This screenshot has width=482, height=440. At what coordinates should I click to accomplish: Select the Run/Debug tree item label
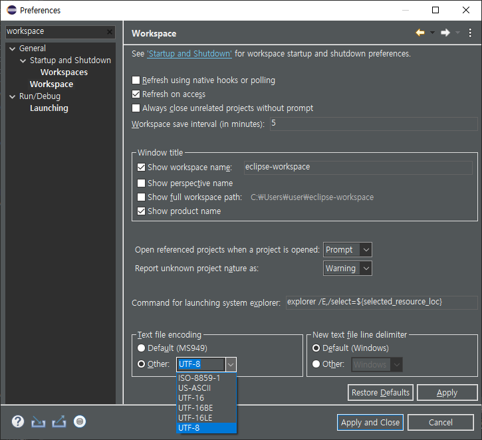coord(40,96)
